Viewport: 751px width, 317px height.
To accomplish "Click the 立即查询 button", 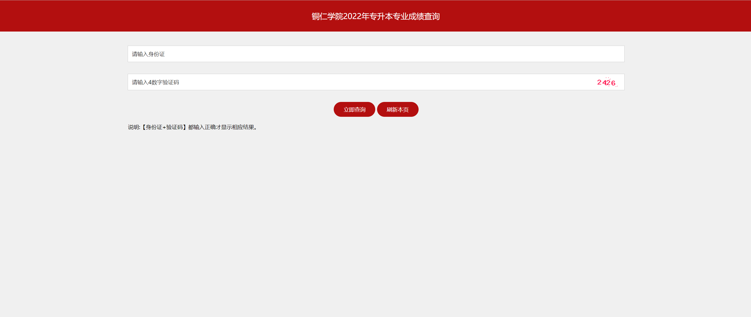I will [354, 109].
